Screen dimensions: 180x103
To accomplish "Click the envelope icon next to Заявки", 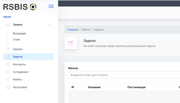I will 8,25.
